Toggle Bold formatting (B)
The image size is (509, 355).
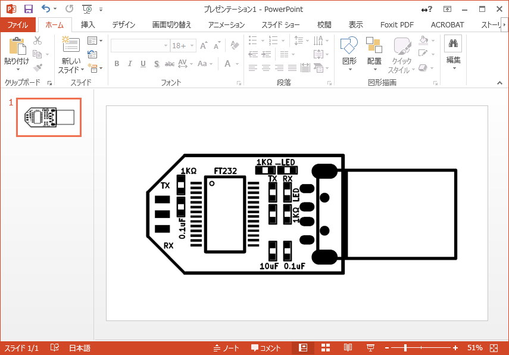pos(117,64)
